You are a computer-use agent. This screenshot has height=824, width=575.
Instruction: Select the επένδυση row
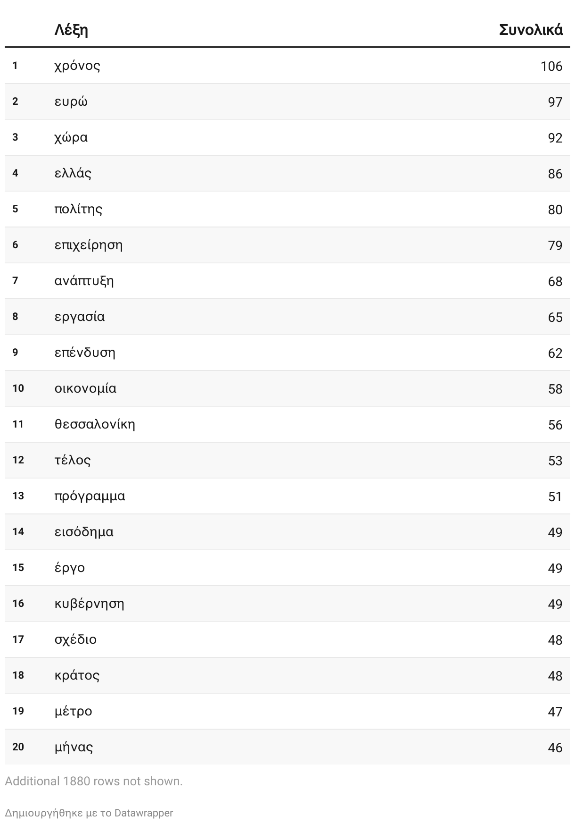coord(287,353)
